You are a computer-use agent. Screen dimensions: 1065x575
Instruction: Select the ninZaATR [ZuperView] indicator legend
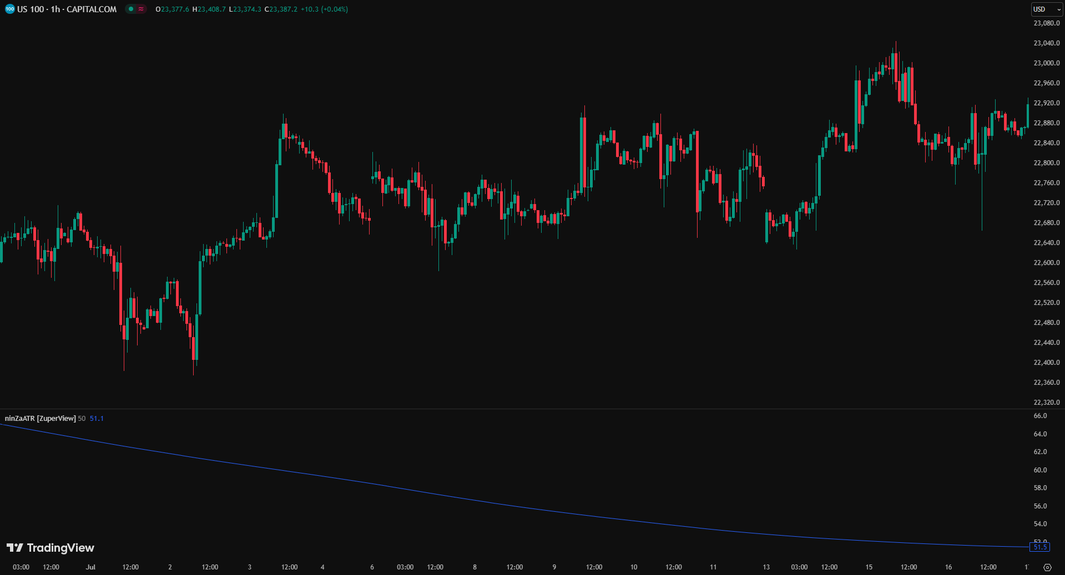40,418
